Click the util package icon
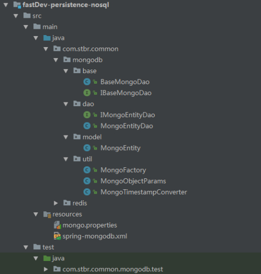Image resolution: width=261 pixels, height=274 pixels. (77, 158)
